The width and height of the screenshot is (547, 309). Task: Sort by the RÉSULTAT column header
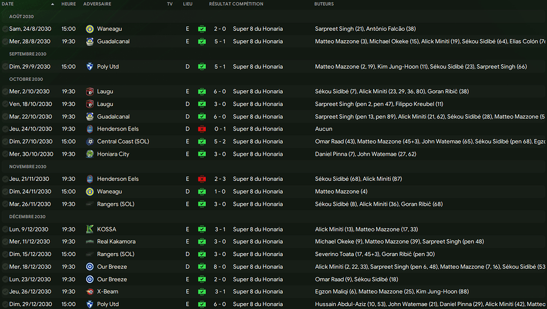[220, 4]
